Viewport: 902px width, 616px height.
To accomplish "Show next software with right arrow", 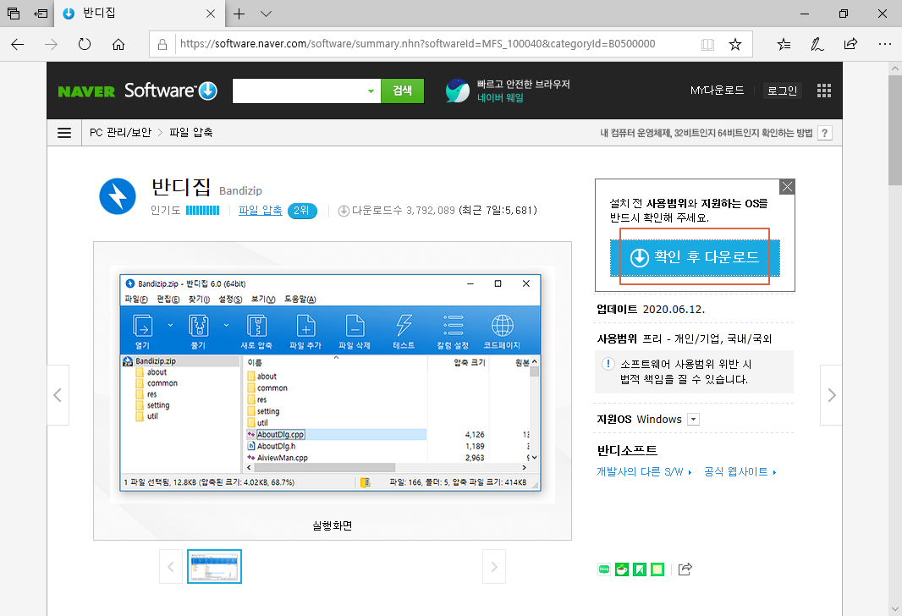I will (x=831, y=395).
